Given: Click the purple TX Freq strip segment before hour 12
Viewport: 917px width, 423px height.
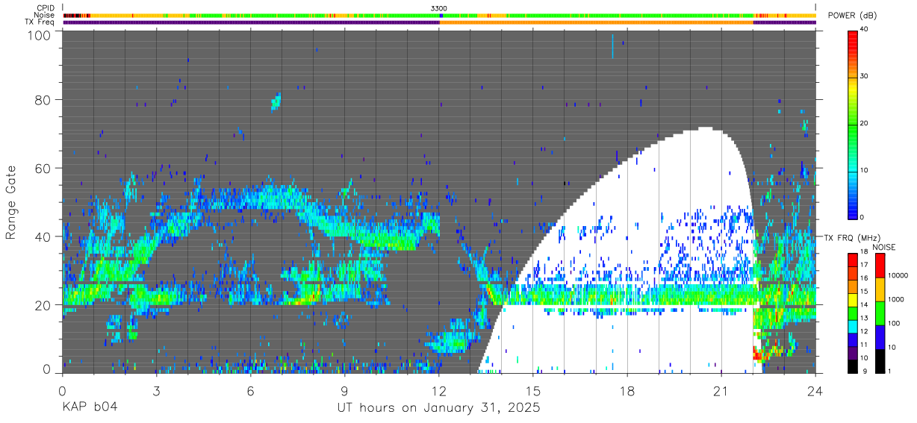Looking at the screenshot, I should (x=251, y=22).
